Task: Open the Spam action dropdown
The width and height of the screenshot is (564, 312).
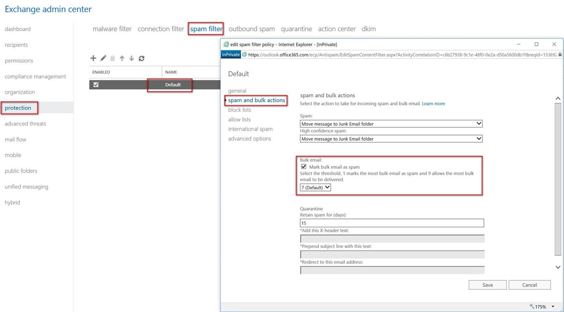Action: (391, 124)
